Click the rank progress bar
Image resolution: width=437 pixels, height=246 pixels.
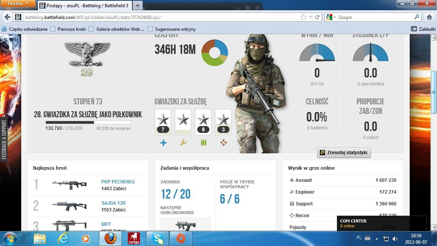[88, 122]
